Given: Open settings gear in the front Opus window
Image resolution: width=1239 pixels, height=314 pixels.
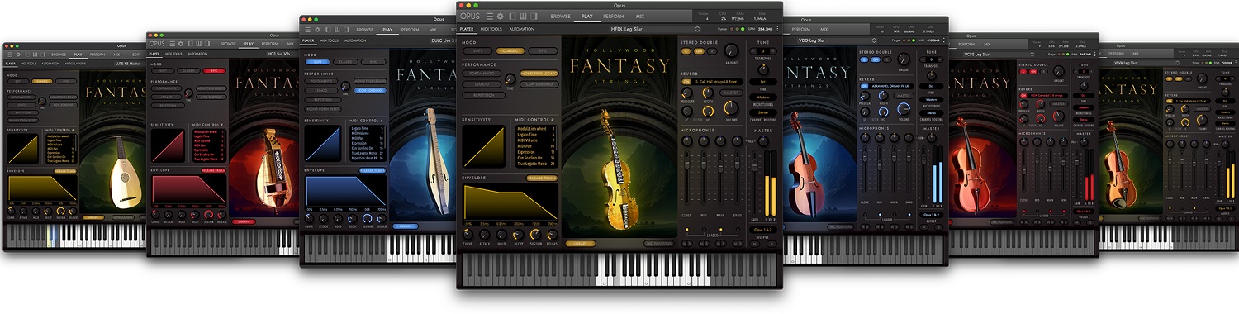Looking at the screenshot, I should tap(501, 16).
